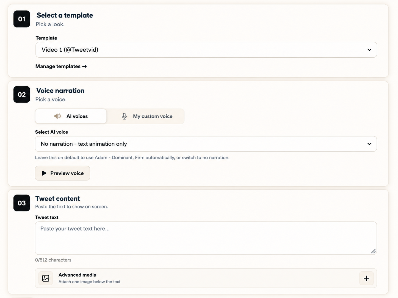Expand the Select AI voice dropdown
The image size is (398, 298).
click(206, 144)
